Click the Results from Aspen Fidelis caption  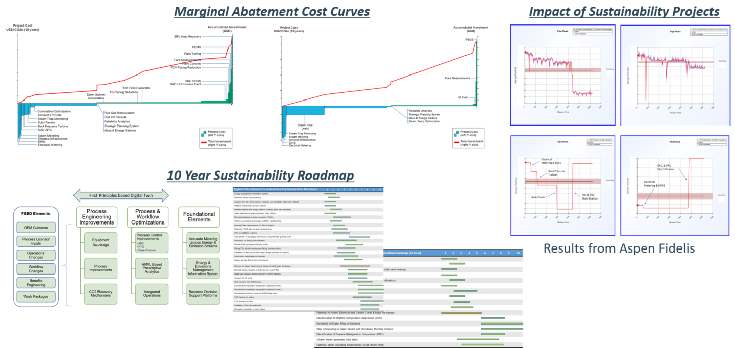coord(618,248)
